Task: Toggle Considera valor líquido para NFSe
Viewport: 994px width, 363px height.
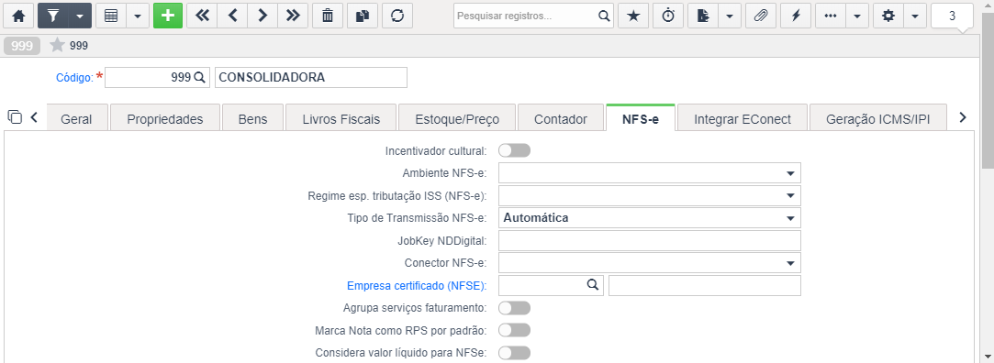Action: click(x=514, y=353)
